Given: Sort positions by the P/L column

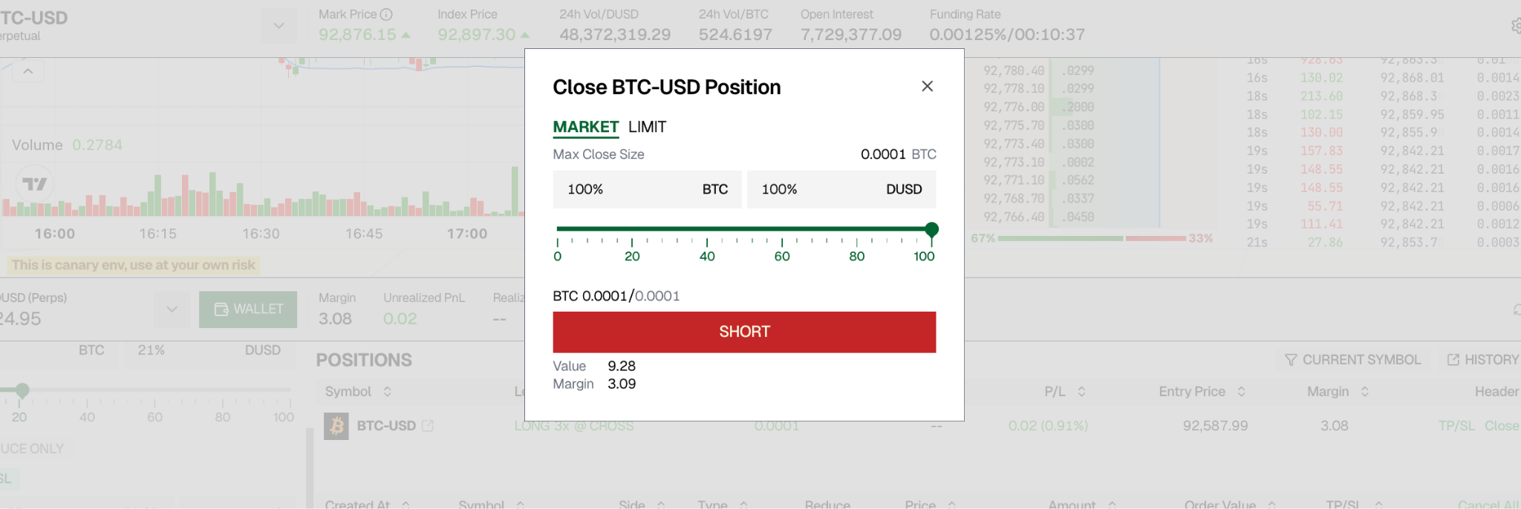Looking at the screenshot, I should (x=1081, y=392).
